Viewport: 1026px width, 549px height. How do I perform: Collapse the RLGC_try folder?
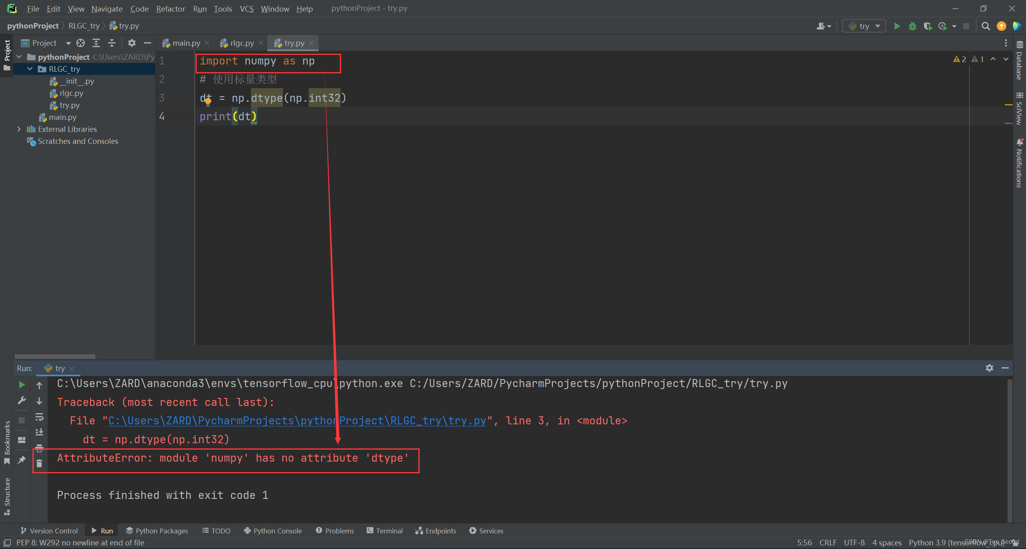30,69
